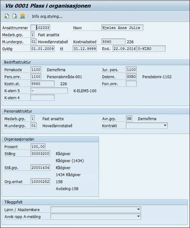Click the text 1434 Rådgiver

(x=68, y=174)
